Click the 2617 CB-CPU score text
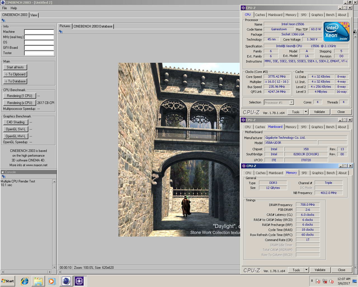This screenshot has height=287, width=358. (46, 103)
